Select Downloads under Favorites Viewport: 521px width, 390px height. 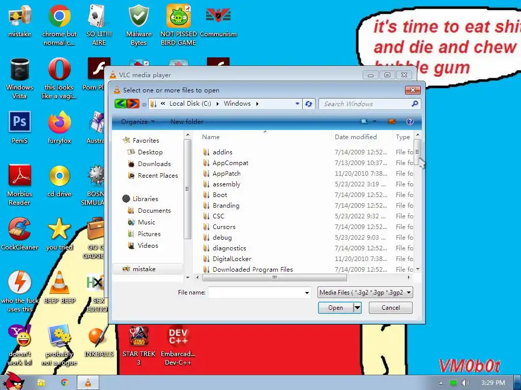coord(150,164)
